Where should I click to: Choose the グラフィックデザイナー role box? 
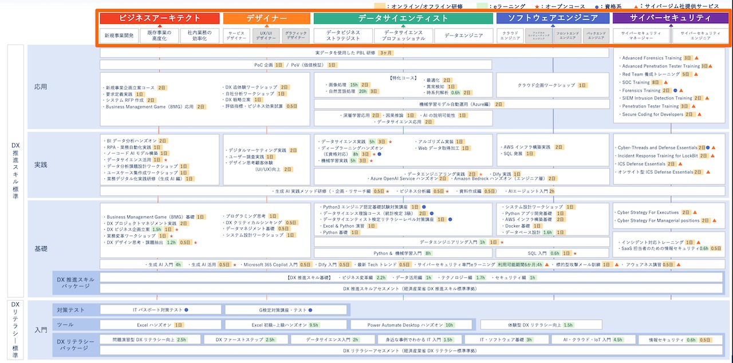[296, 36]
